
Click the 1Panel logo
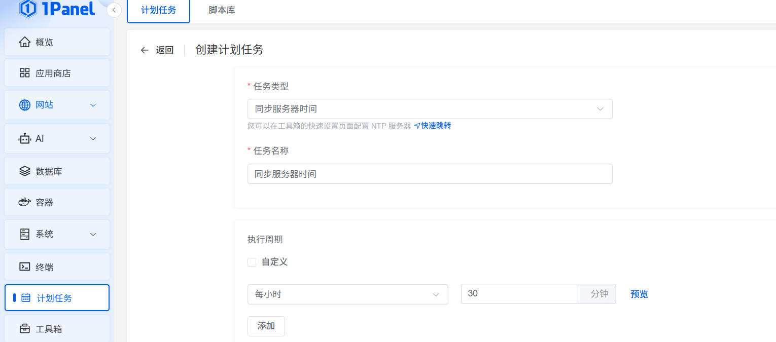click(57, 9)
